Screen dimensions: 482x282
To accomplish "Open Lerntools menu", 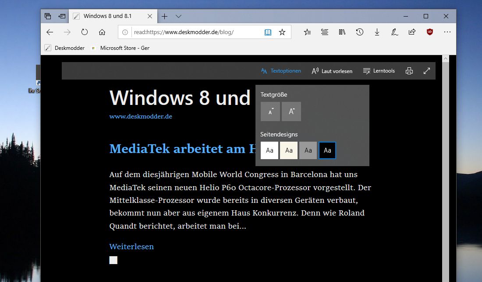I will pos(379,71).
